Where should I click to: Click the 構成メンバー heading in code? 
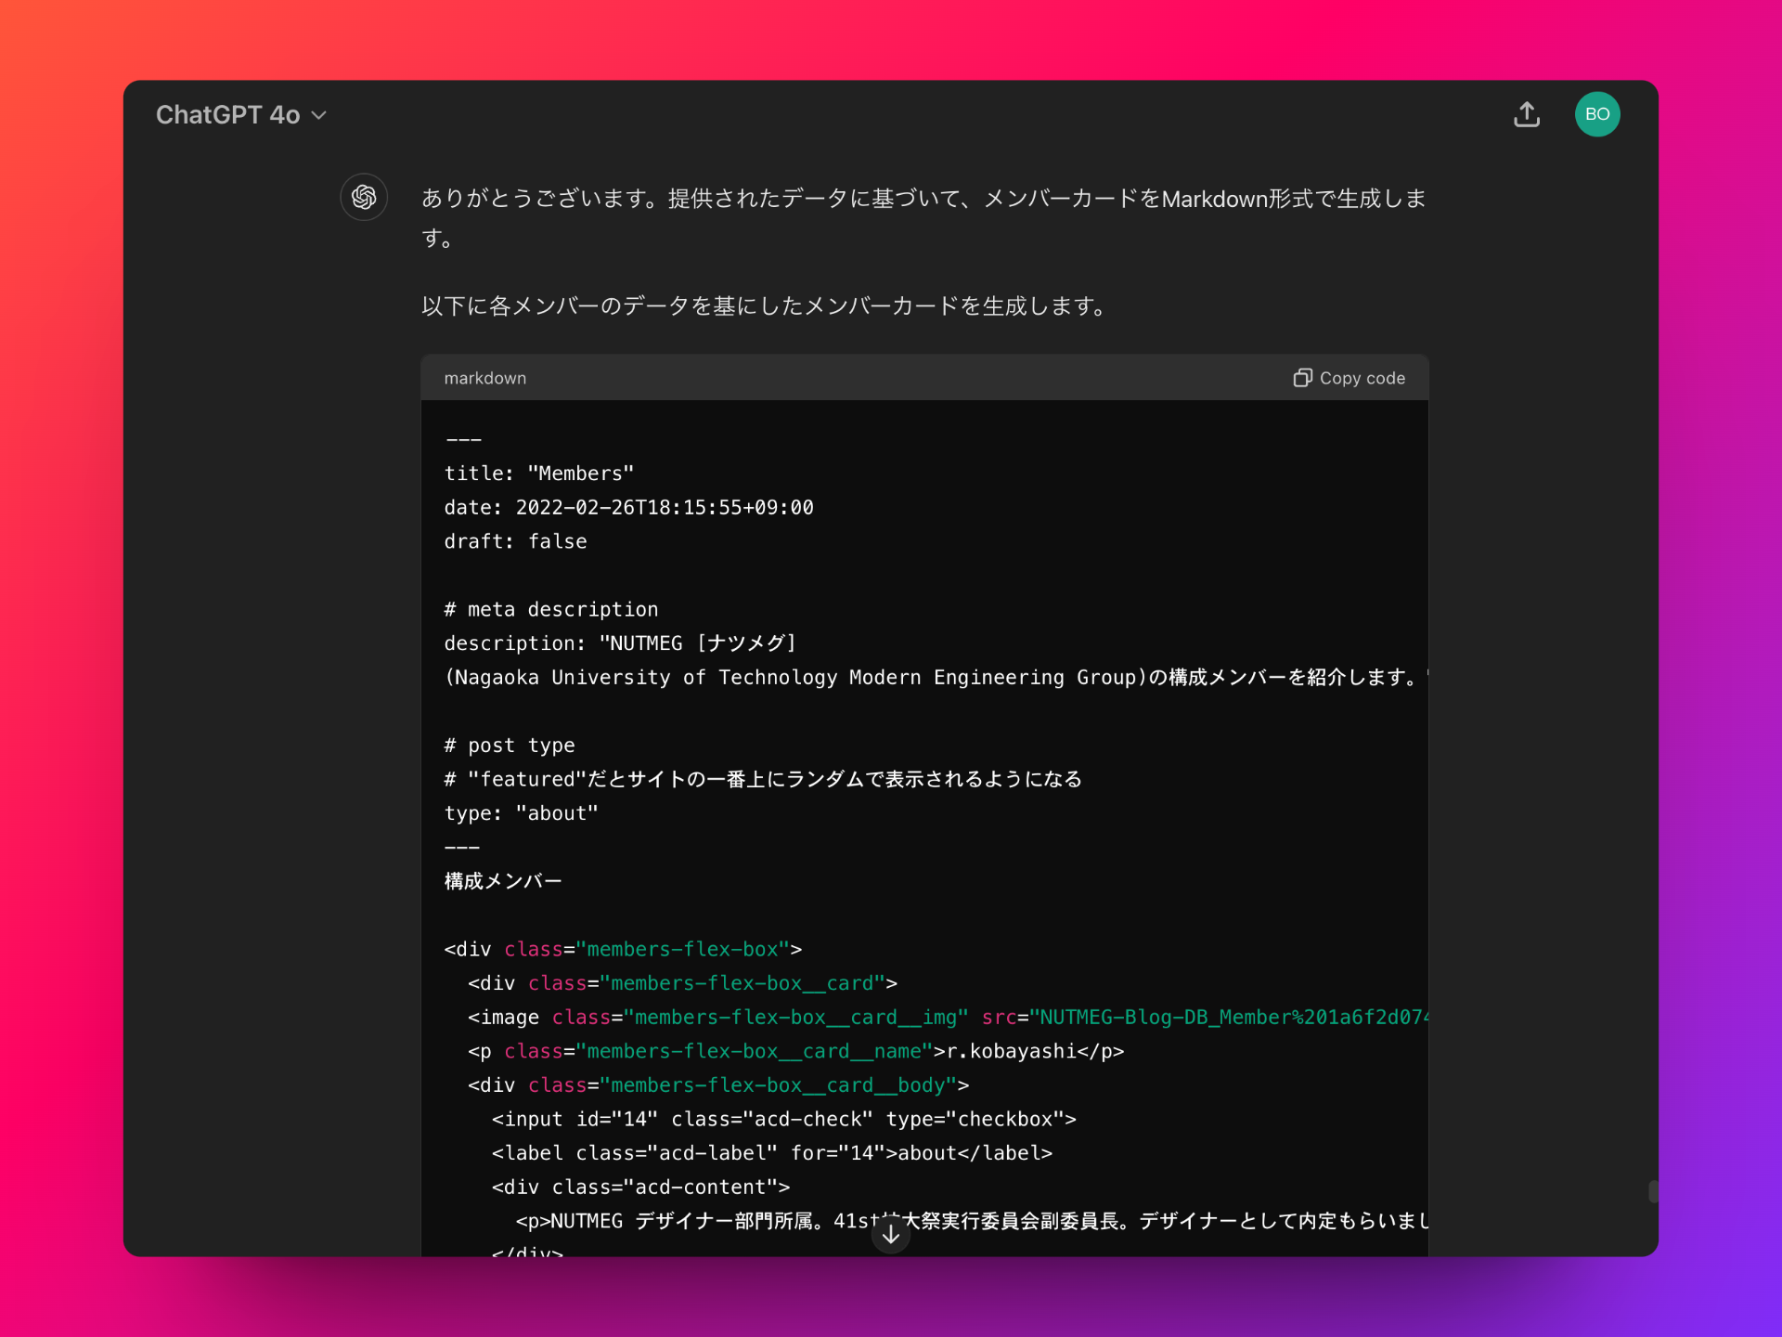pos(502,881)
